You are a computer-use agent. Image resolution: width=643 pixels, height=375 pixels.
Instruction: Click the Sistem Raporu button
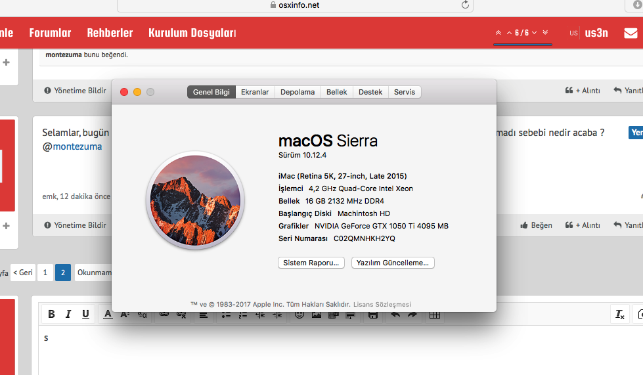tap(311, 263)
